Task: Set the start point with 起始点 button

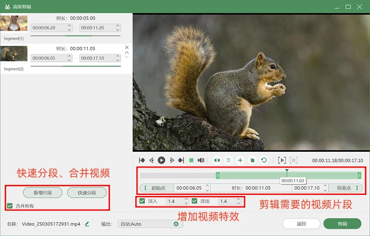Action: click(157, 188)
